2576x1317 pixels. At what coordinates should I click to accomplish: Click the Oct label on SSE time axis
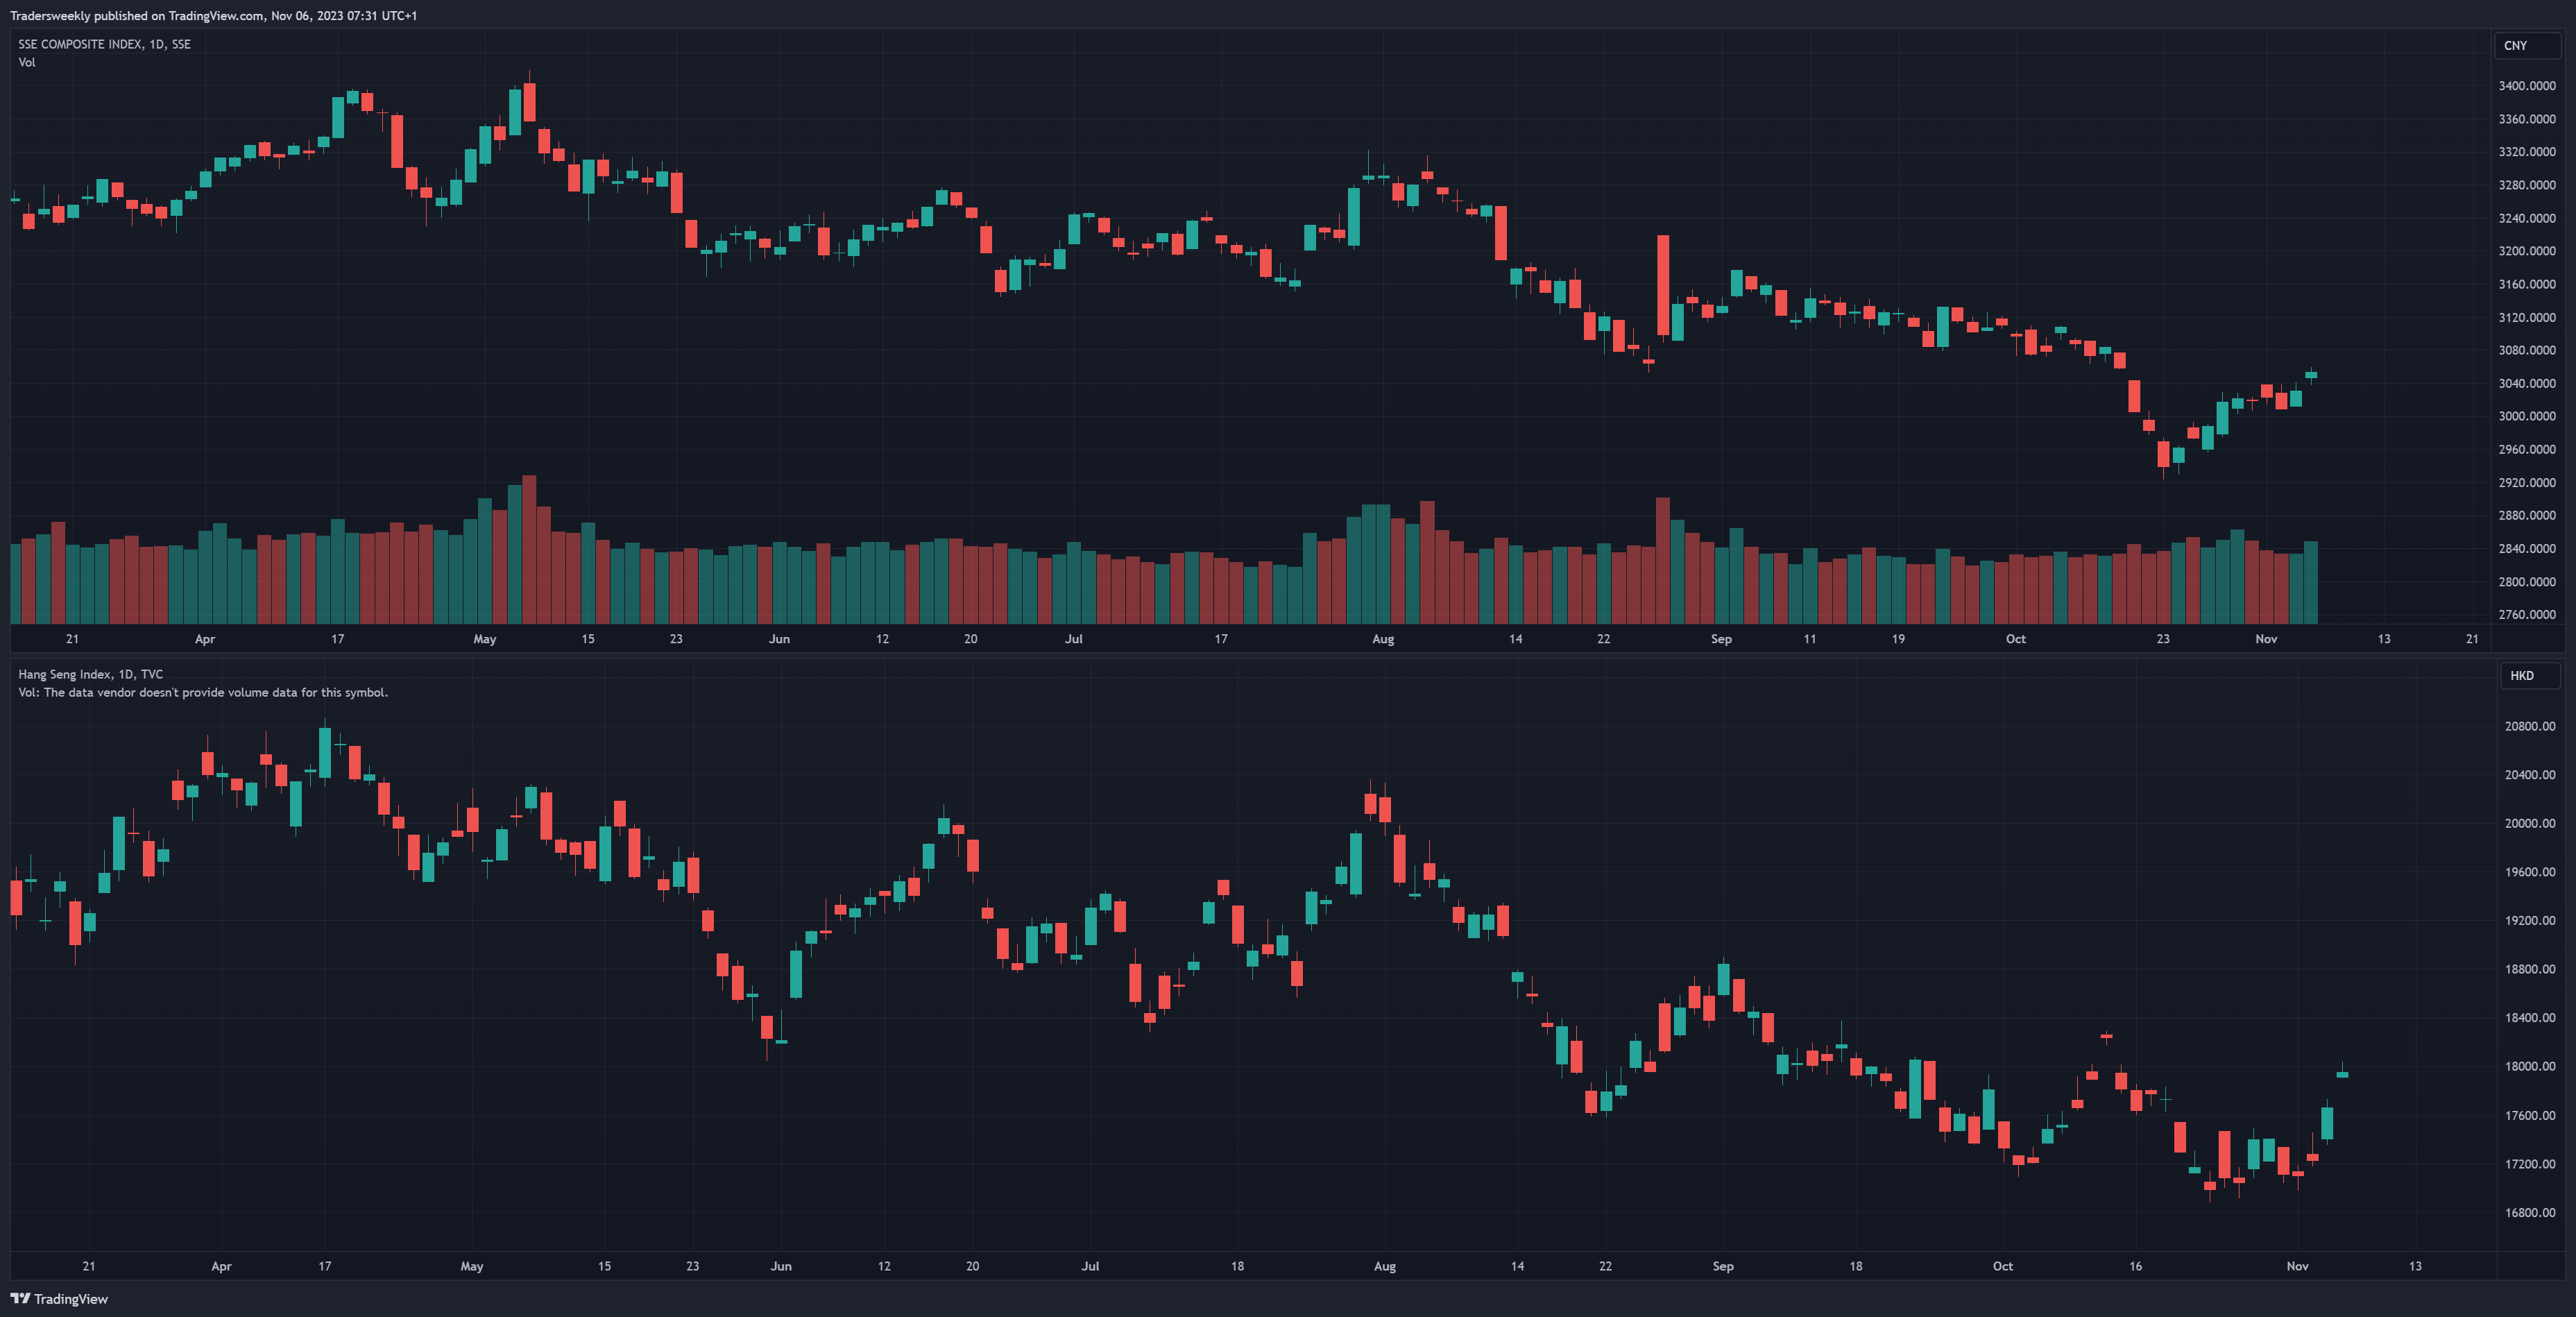pyautogui.click(x=2016, y=638)
